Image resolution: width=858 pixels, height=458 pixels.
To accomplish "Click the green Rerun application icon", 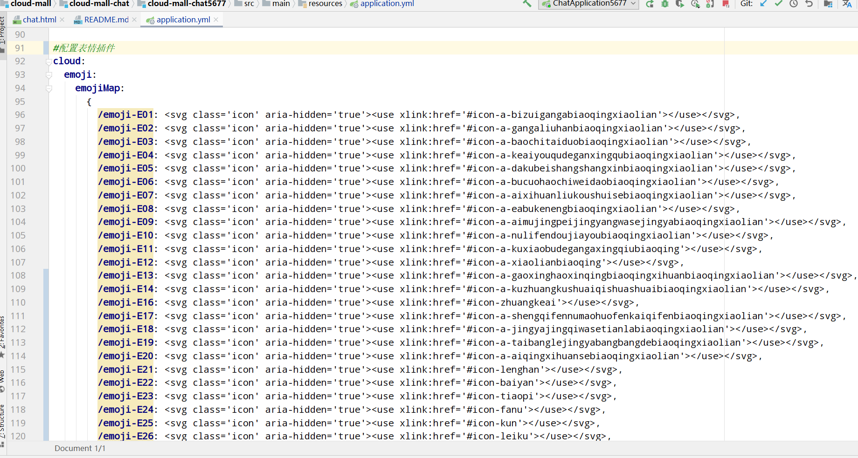I will point(650,4).
